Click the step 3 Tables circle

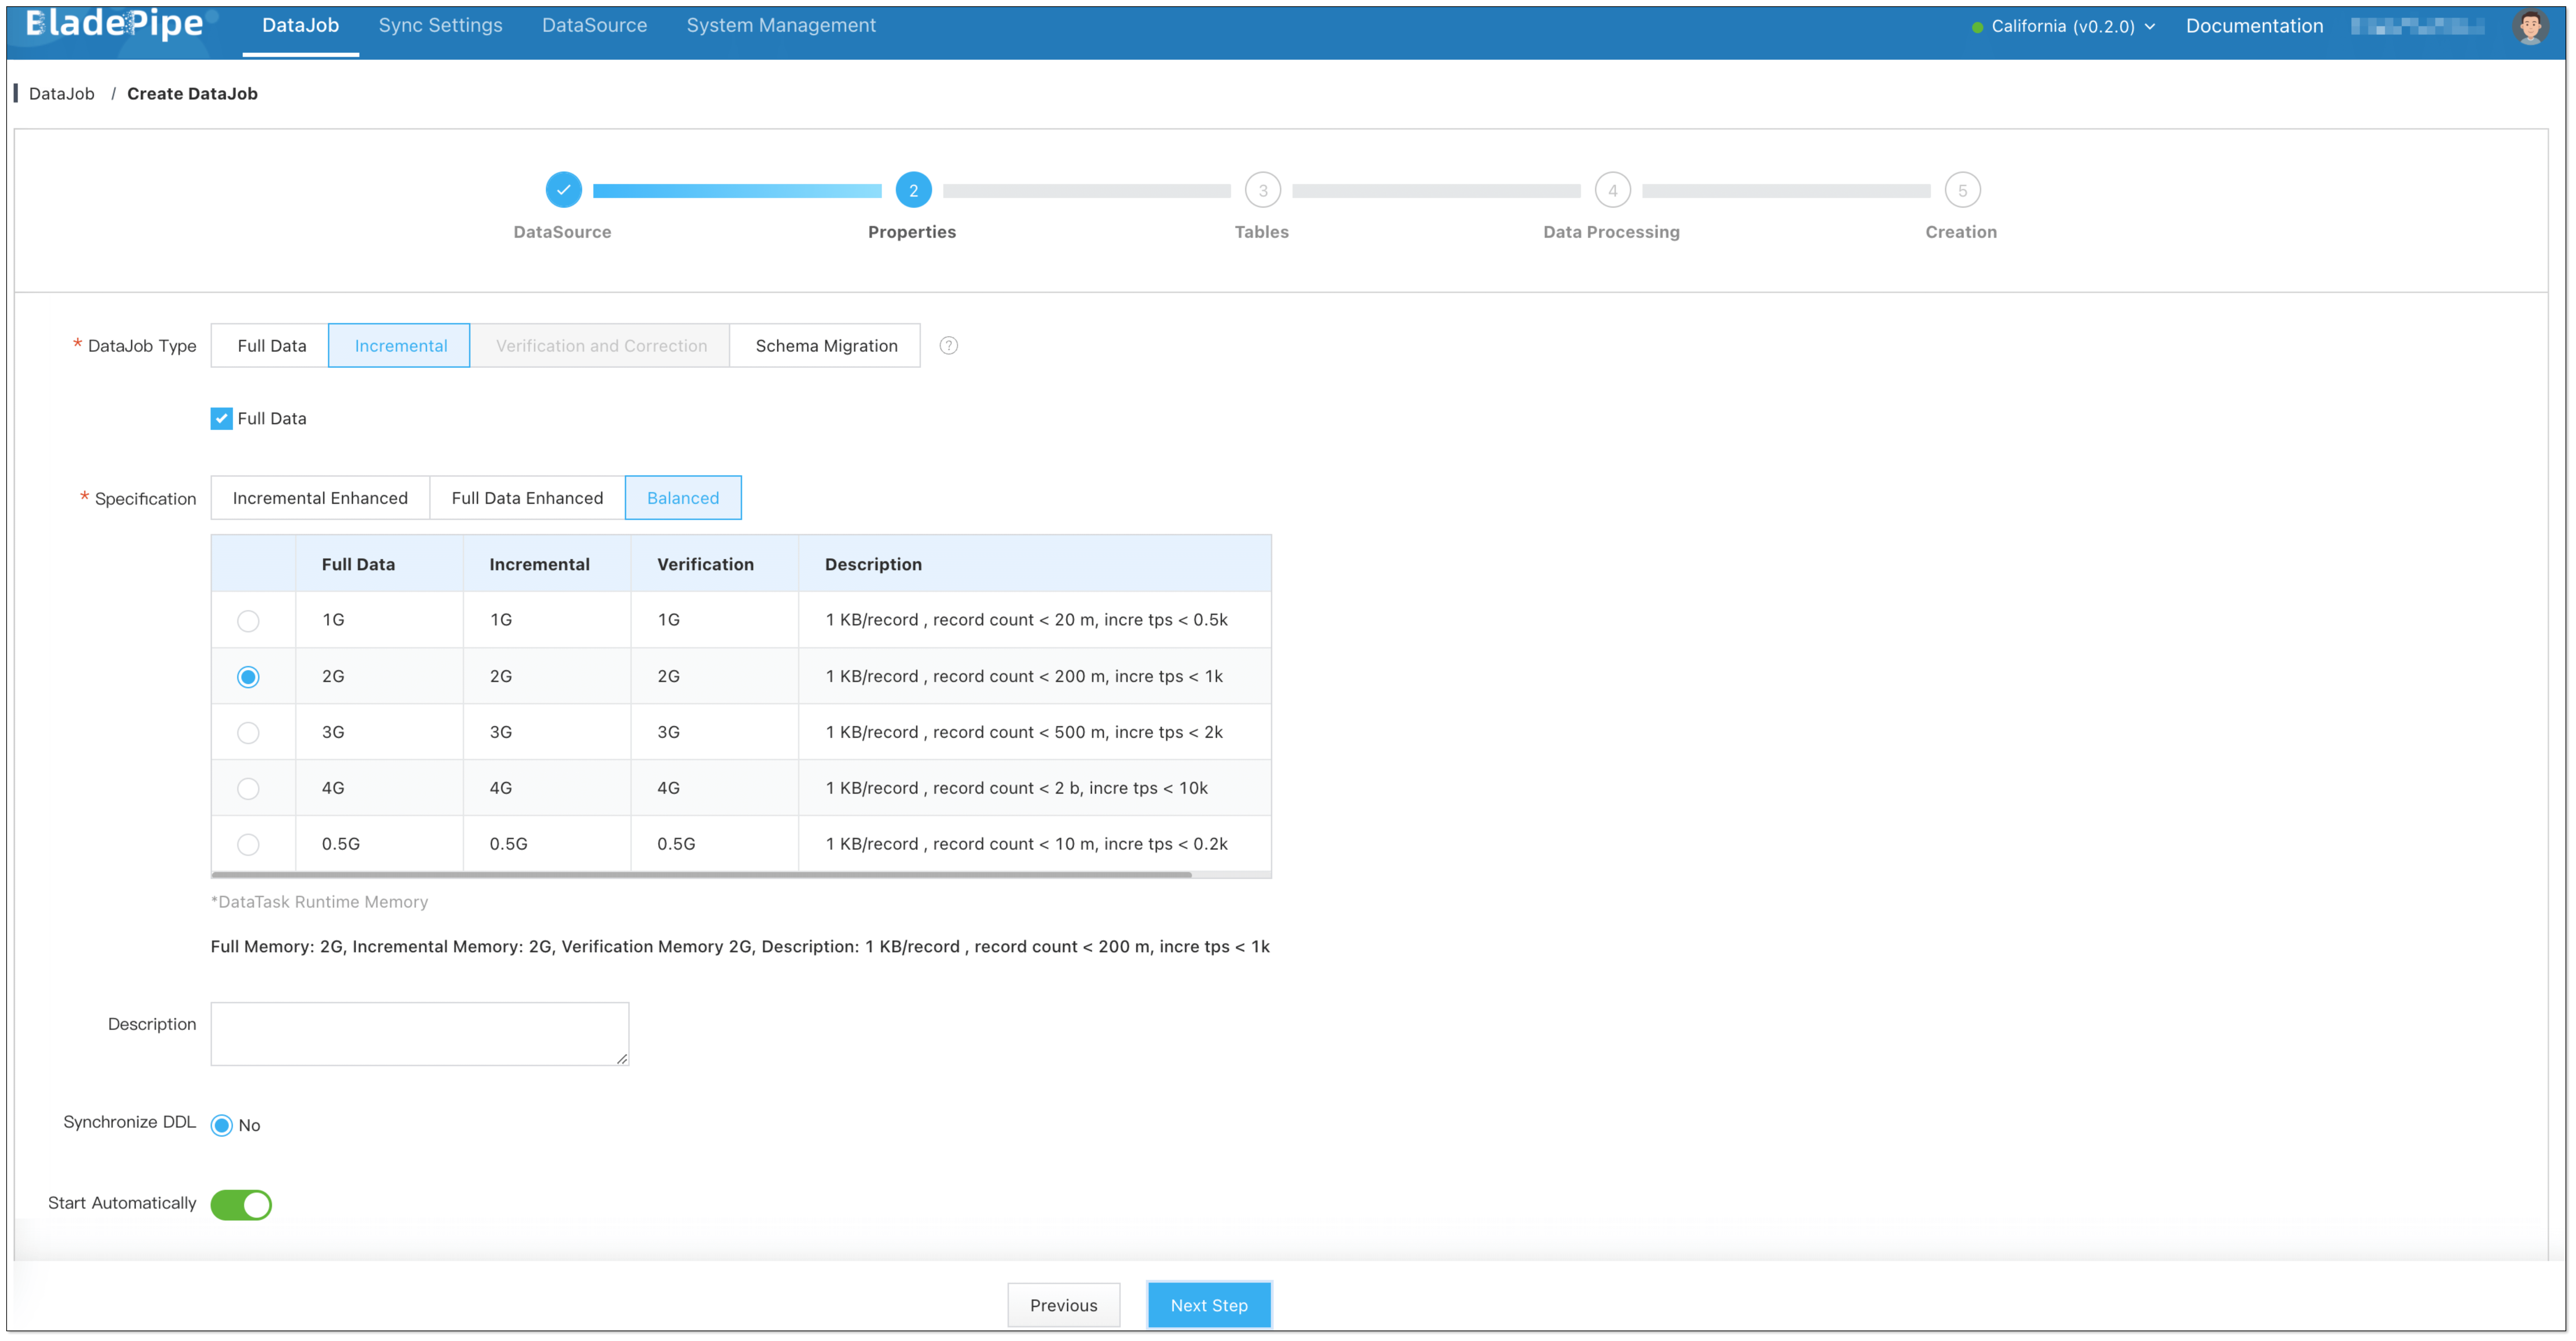(x=1262, y=190)
